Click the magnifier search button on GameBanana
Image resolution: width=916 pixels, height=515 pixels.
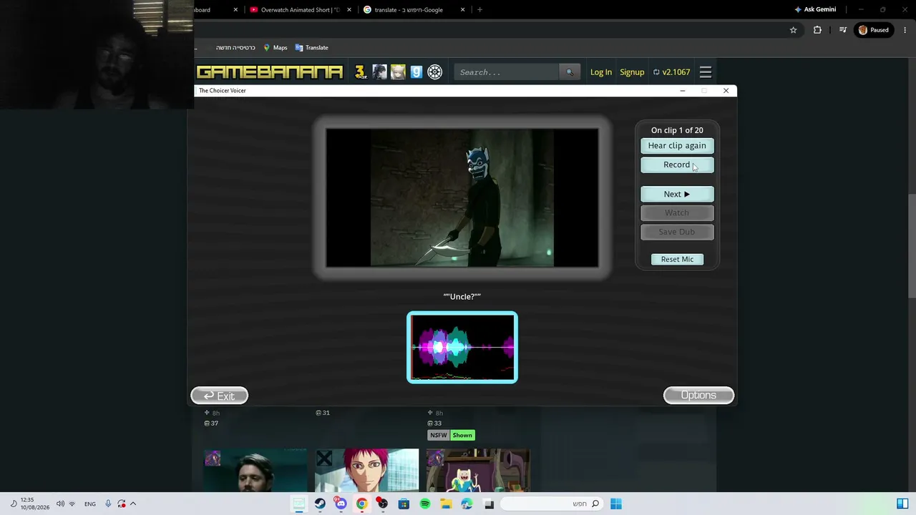[570, 72]
